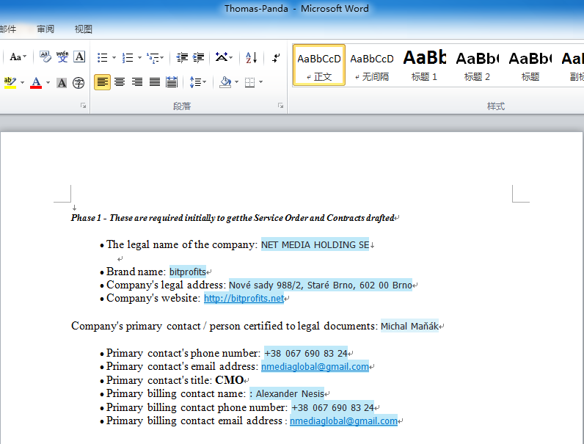Select the 无间隔 style
Image resolution: width=584 pixels, height=444 pixels.
pos(372,65)
